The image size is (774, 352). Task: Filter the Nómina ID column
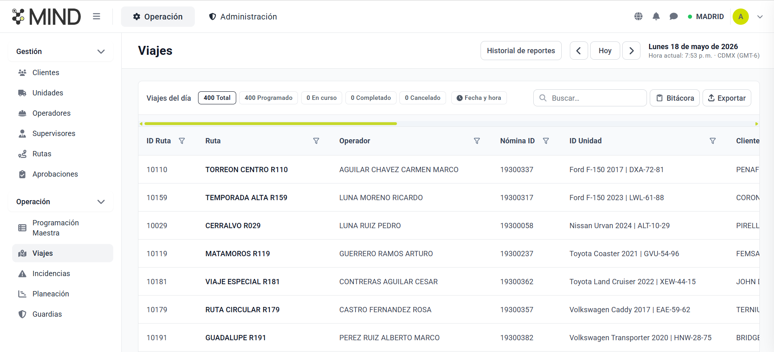pyautogui.click(x=546, y=141)
